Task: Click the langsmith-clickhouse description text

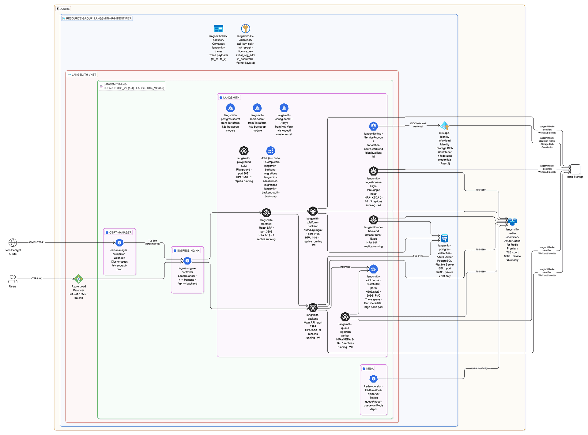Action: (373, 292)
